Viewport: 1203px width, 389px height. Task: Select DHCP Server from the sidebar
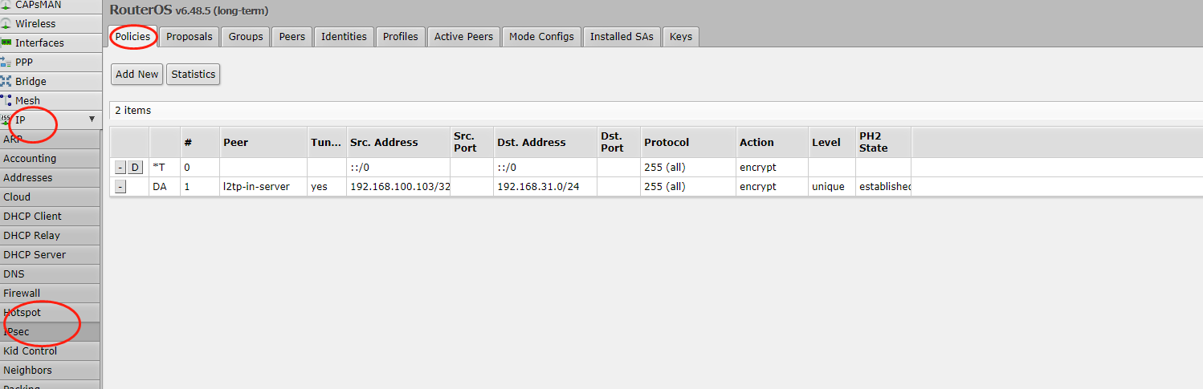click(x=35, y=255)
